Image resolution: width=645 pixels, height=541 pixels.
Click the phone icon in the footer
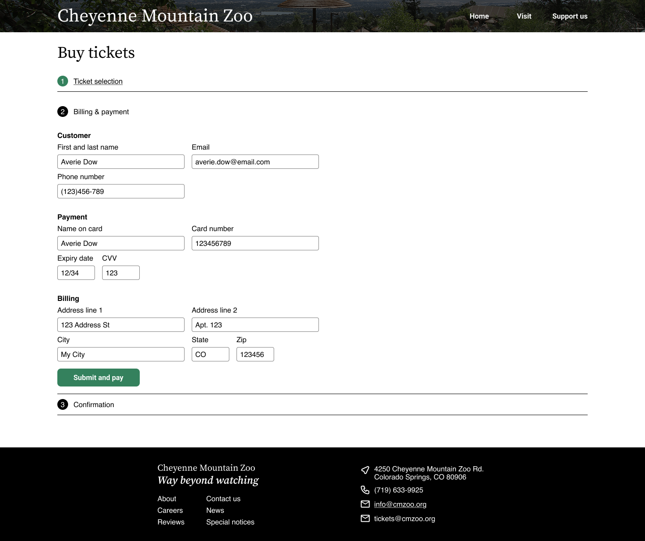coord(365,489)
